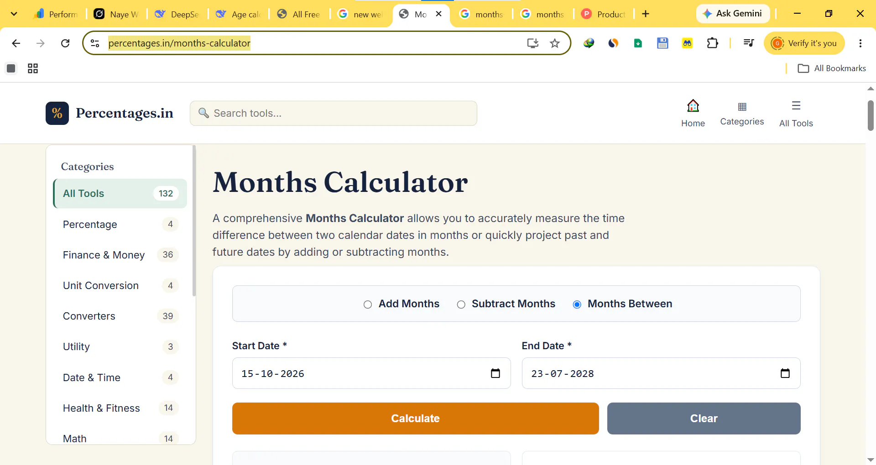Click the Home icon in site header
This screenshot has height=465, width=876.
(693, 106)
